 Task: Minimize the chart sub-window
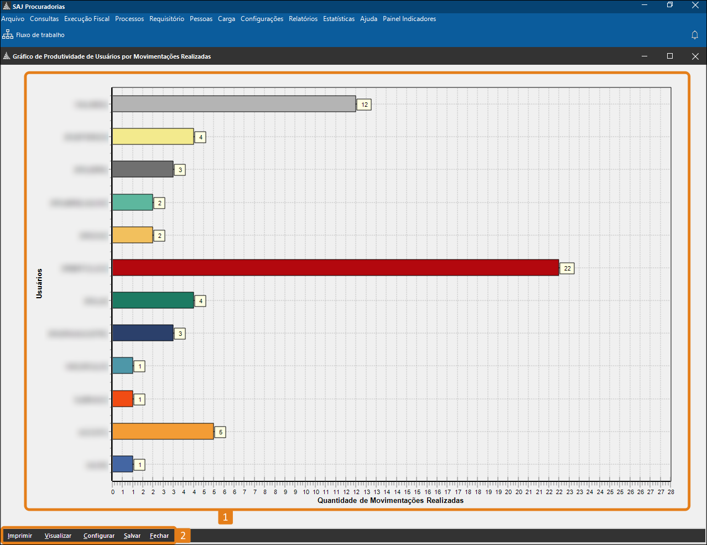coord(644,56)
